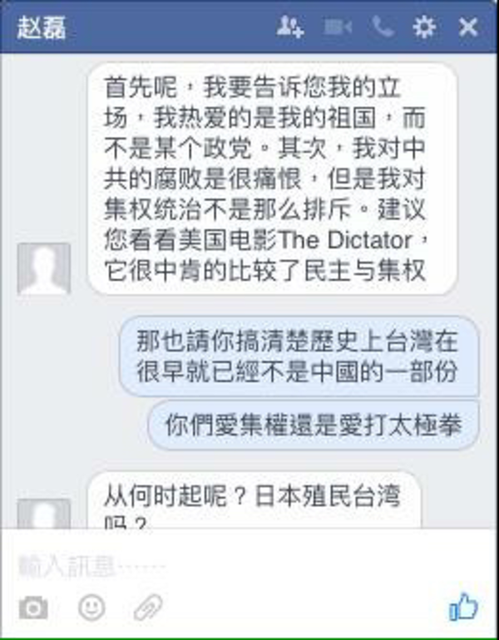Image resolution: width=499 pixels, height=640 pixels.
Task: Attach a photo using the camera icon
Action: click(33, 608)
